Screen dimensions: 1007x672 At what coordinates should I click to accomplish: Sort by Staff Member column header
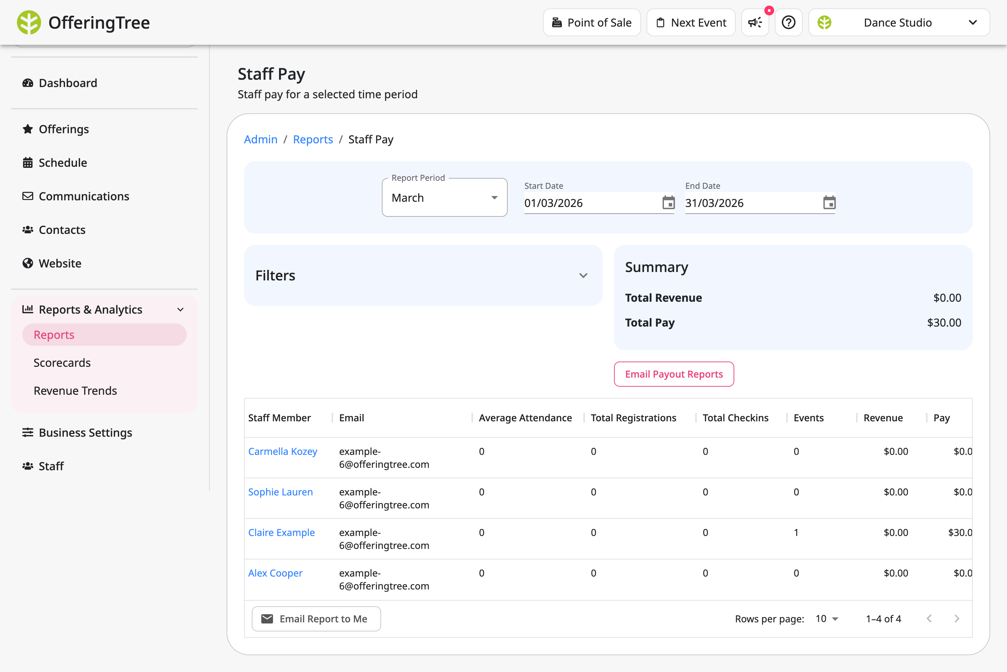pyautogui.click(x=279, y=417)
